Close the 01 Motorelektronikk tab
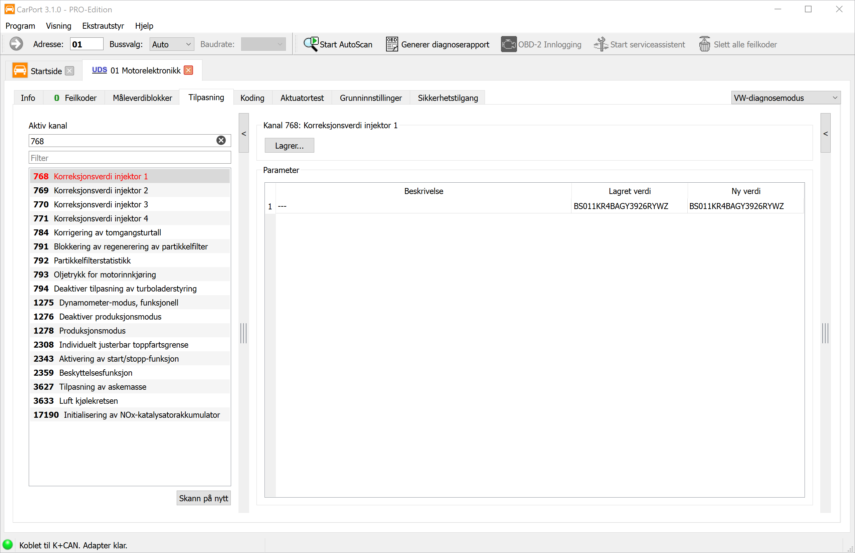Screen dimensions: 855x553 (x=188, y=70)
